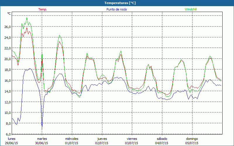Click the 26,0 y-axis value
Image resolution: width=234 pixels, height=146 pixels.
pyautogui.click(x=8, y=27)
